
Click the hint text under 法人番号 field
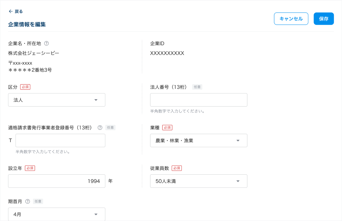pos(177,111)
